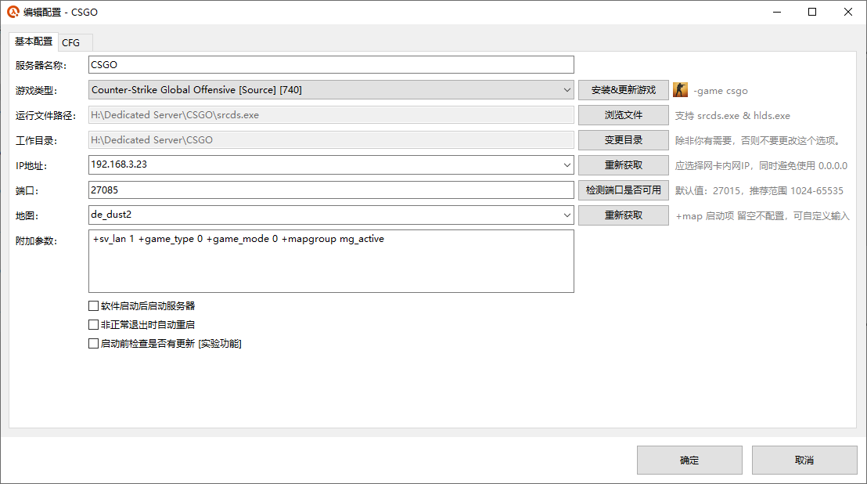Select the 基本配置 tab
This screenshot has width=867, height=484.
(34, 42)
